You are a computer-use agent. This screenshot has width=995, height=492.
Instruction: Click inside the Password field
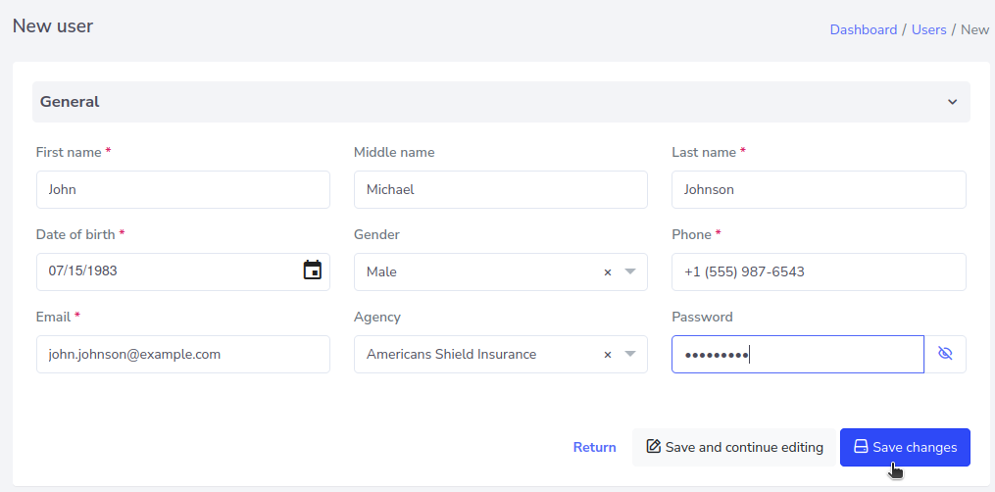pyautogui.click(x=796, y=354)
